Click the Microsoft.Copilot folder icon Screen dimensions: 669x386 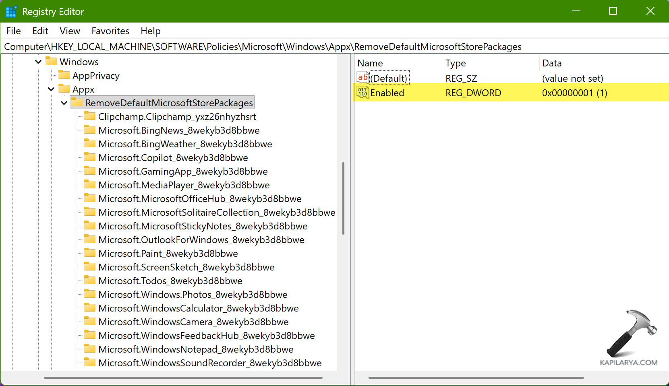point(90,157)
